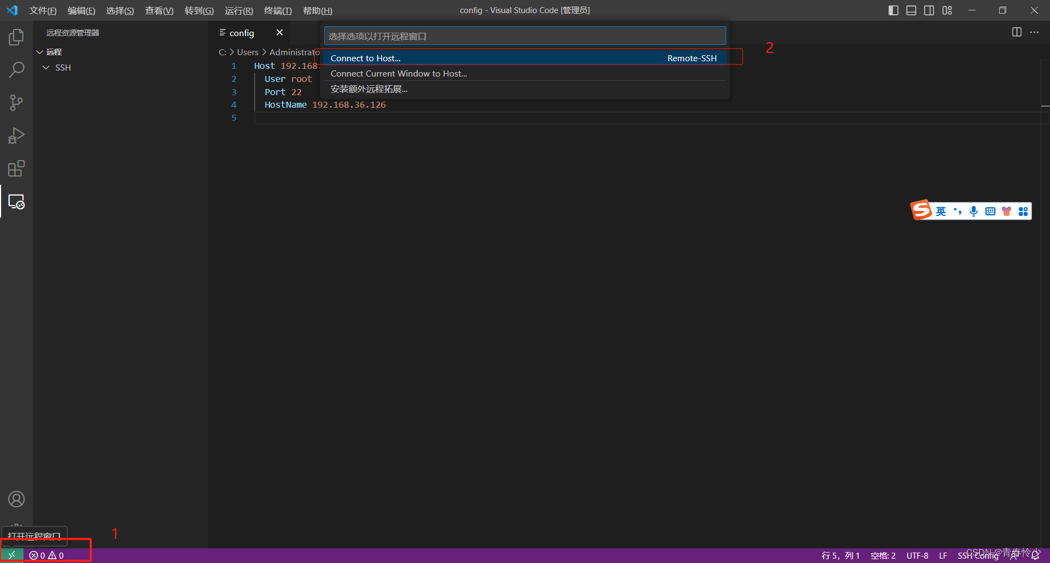Toggle the panel visibility in title bar

pyautogui.click(x=911, y=10)
